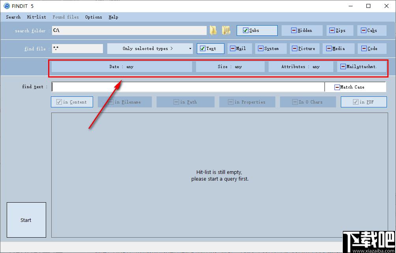The image size is (396, 253).
Task: Click the FINDIT app icon in title bar
Action: [x=7, y=6]
